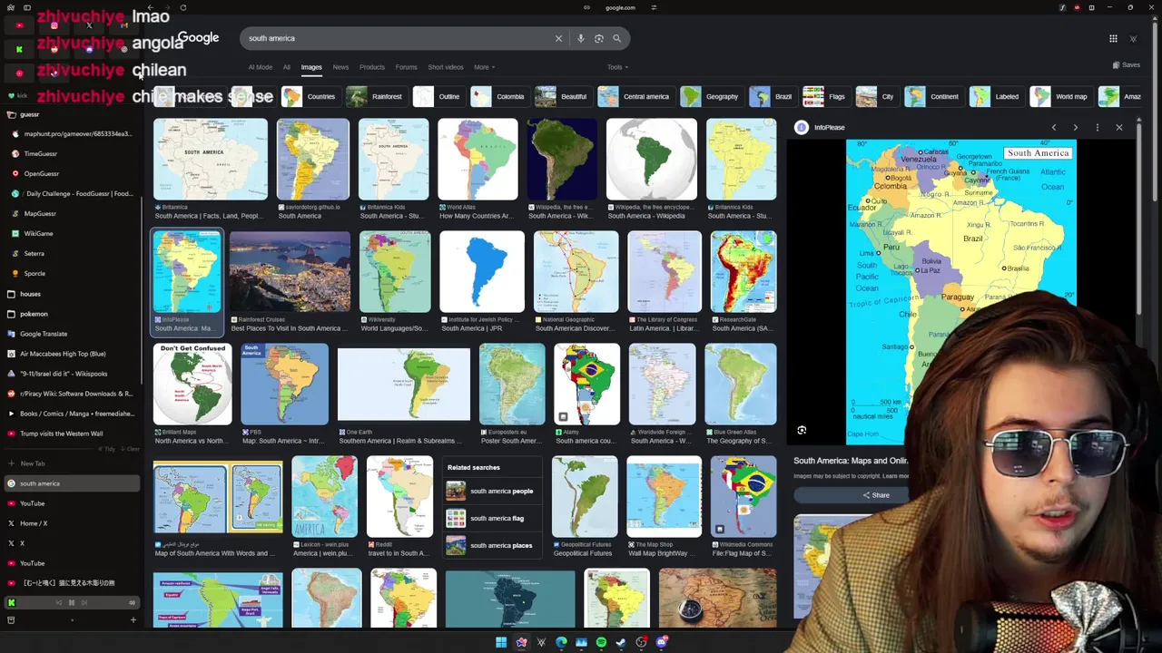This screenshot has width=1162, height=653.
Task: Open more options in image preview panel
Action: 1098,128
